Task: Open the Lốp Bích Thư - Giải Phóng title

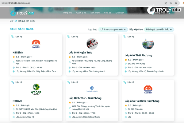Action: (x=85, y=98)
